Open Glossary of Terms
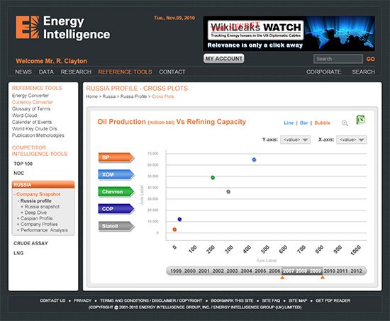This screenshot has height=321, width=390. click(31, 109)
